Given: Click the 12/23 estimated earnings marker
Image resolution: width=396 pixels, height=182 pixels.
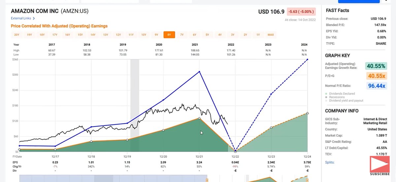Looking at the screenshot, I should click(271, 127).
